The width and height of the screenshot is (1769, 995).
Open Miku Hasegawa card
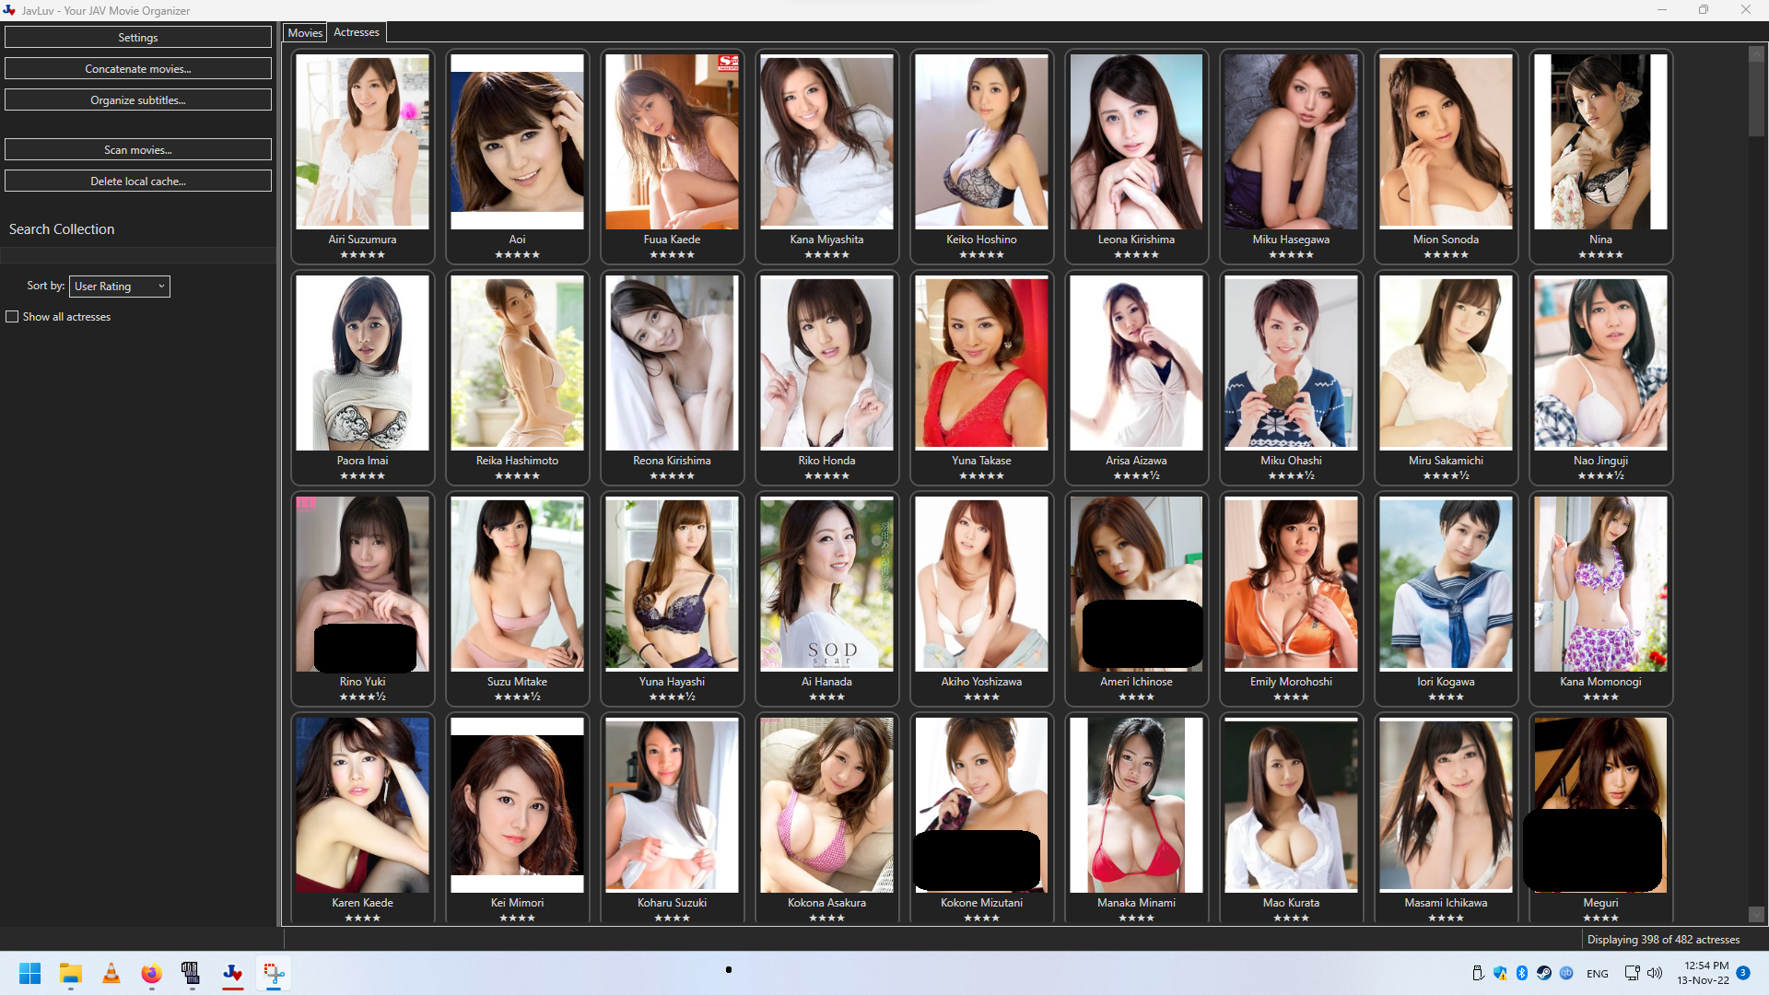click(x=1291, y=157)
